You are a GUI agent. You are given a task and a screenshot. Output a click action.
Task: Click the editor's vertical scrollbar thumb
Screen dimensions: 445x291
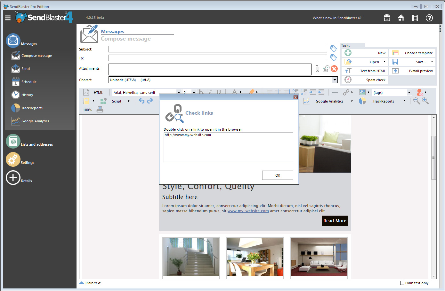tap(434, 158)
